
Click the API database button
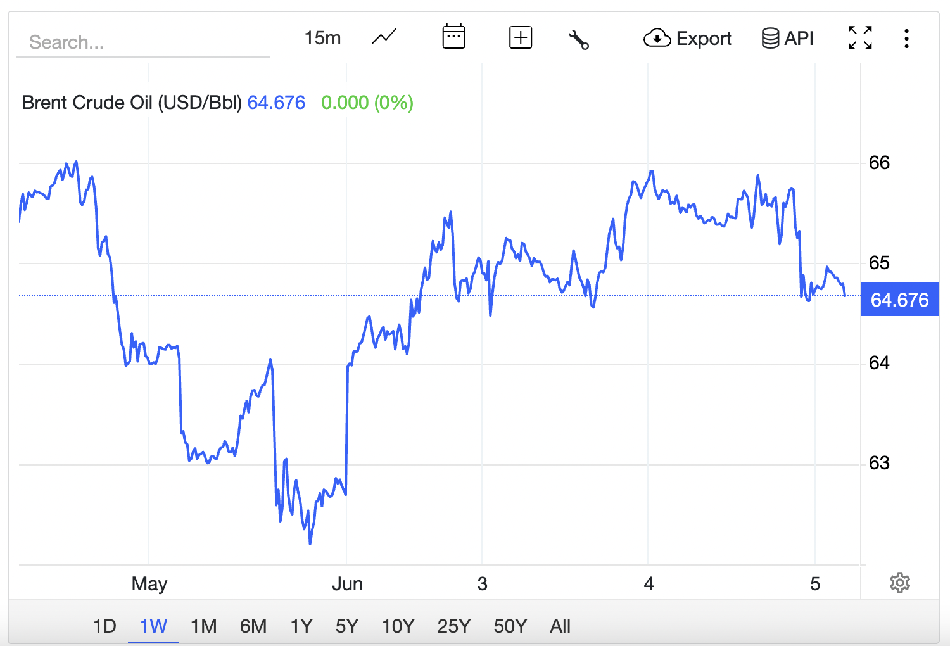point(787,39)
